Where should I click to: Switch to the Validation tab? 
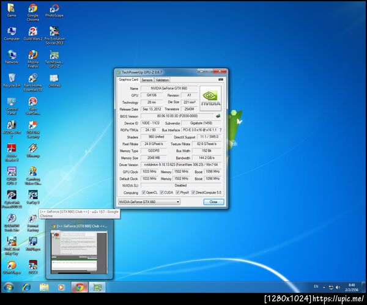162,80
